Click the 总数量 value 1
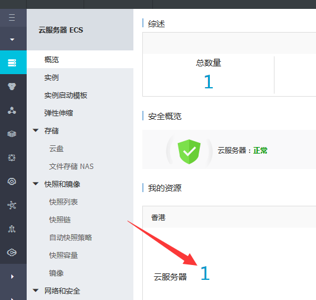Screen dimensions: 316x300 pyautogui.click(x=209, y=82)
